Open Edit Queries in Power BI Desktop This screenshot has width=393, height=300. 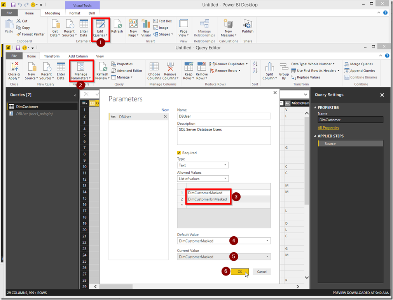[x=100, y=28]
